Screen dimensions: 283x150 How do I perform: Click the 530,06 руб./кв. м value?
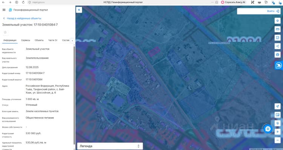[36, 142]
